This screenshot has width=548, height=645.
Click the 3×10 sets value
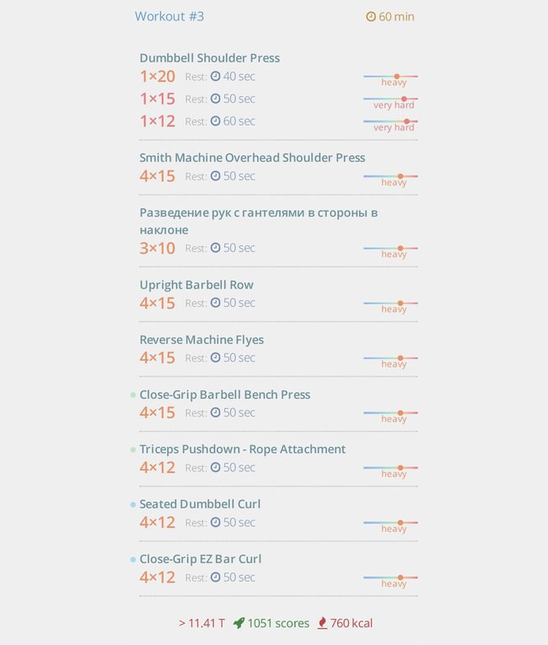click(157, 248)
